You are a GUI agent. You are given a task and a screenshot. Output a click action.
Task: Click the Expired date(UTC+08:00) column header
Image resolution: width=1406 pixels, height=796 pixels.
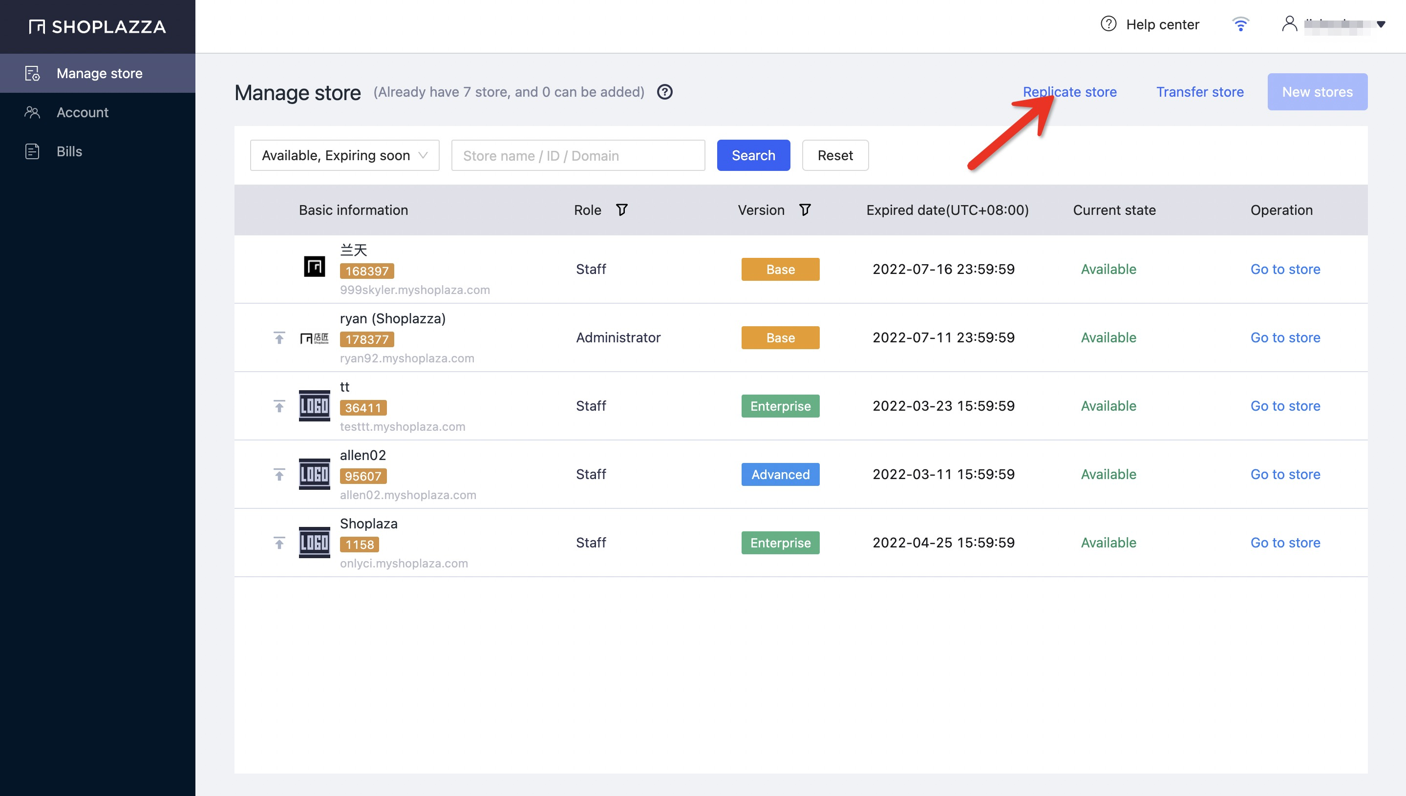947,210
